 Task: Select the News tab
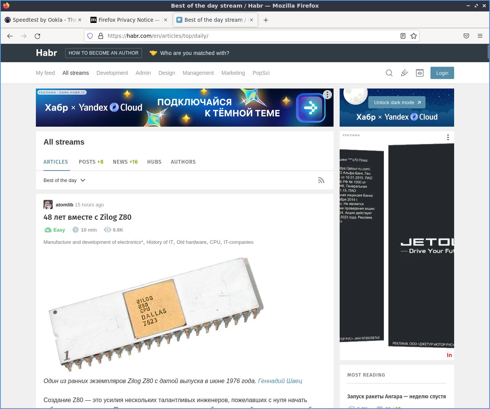tap(125, 162)
